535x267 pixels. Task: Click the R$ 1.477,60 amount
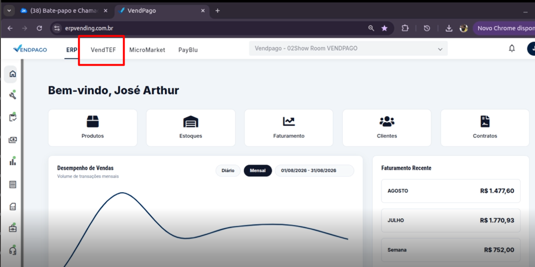[x=497, y=191]
